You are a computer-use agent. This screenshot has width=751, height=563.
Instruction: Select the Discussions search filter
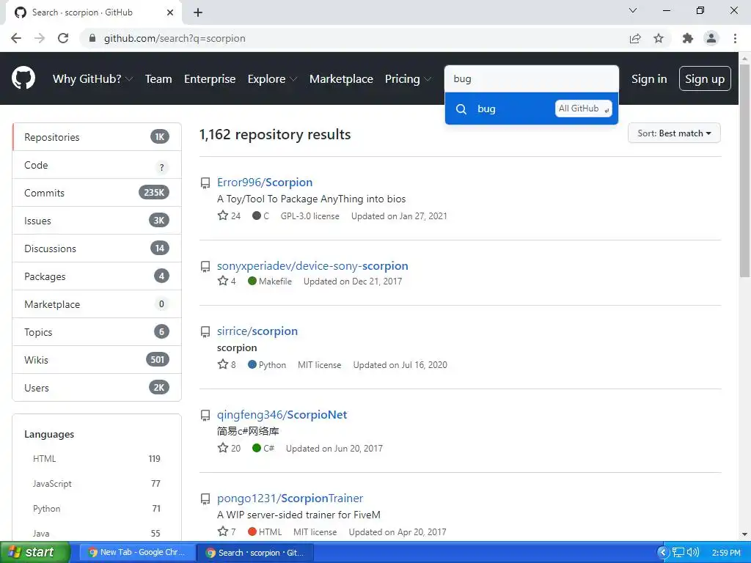97,249
